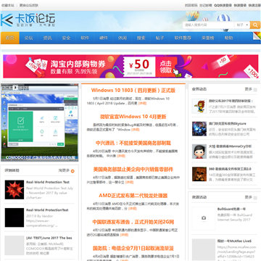This screenshot has height=261, width=261.
Task: Click the cartoon lion avatar in 业界动态
Action: pos(199,106)
